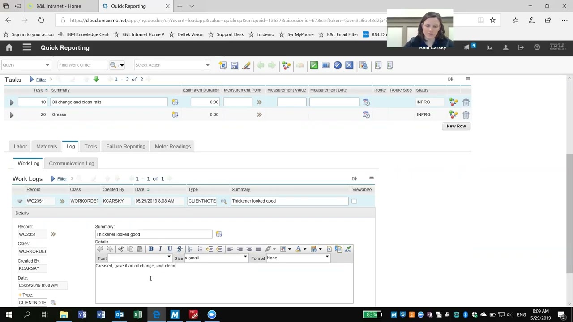The height and width of the screenshot is (322, 573).
Task: Click the Tasks Filter link
Action: pos(41,80)
